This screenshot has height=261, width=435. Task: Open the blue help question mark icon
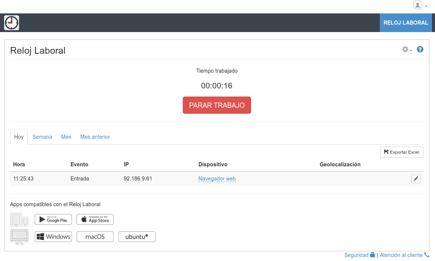[420, 49]
